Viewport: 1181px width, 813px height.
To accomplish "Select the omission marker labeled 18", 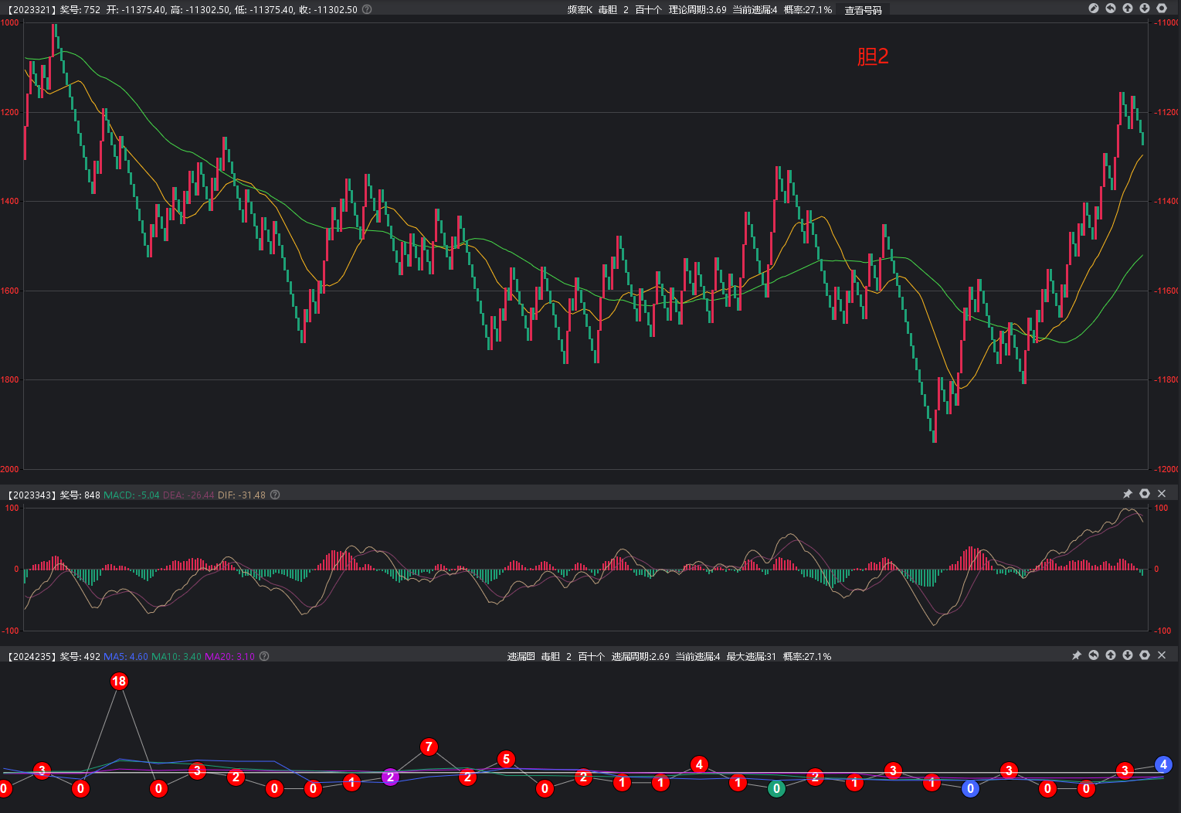I will pos(119,682).
